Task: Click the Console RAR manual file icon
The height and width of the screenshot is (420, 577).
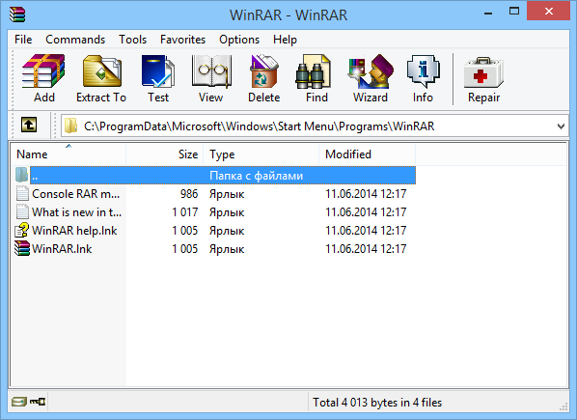Action: pos(22,194)
